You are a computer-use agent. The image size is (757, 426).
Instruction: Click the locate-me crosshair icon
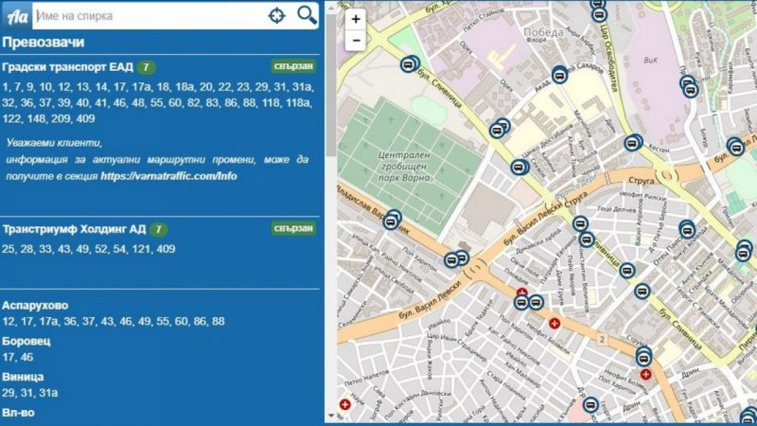coord(277,16)
